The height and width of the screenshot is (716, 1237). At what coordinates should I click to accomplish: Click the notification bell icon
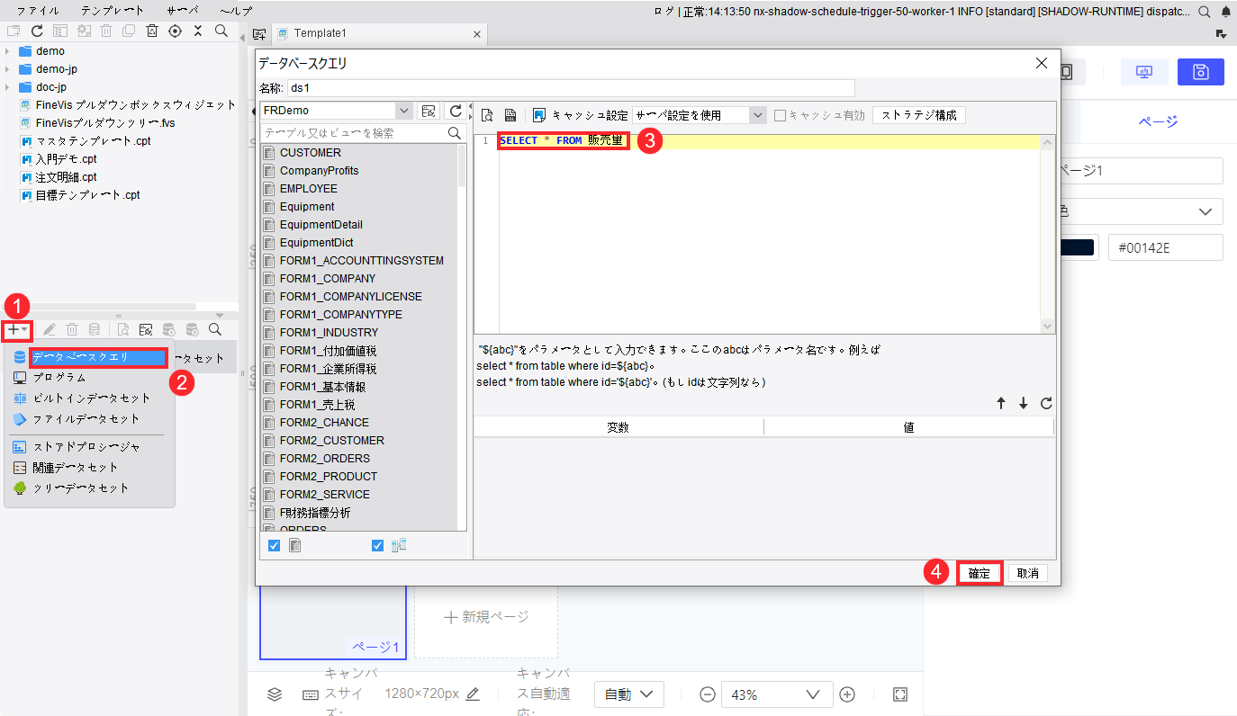click(x=1225, y=12)
